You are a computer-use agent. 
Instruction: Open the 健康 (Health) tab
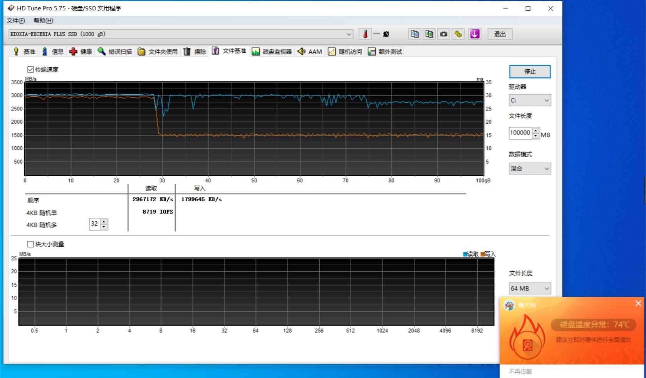(x=81, y=52)
